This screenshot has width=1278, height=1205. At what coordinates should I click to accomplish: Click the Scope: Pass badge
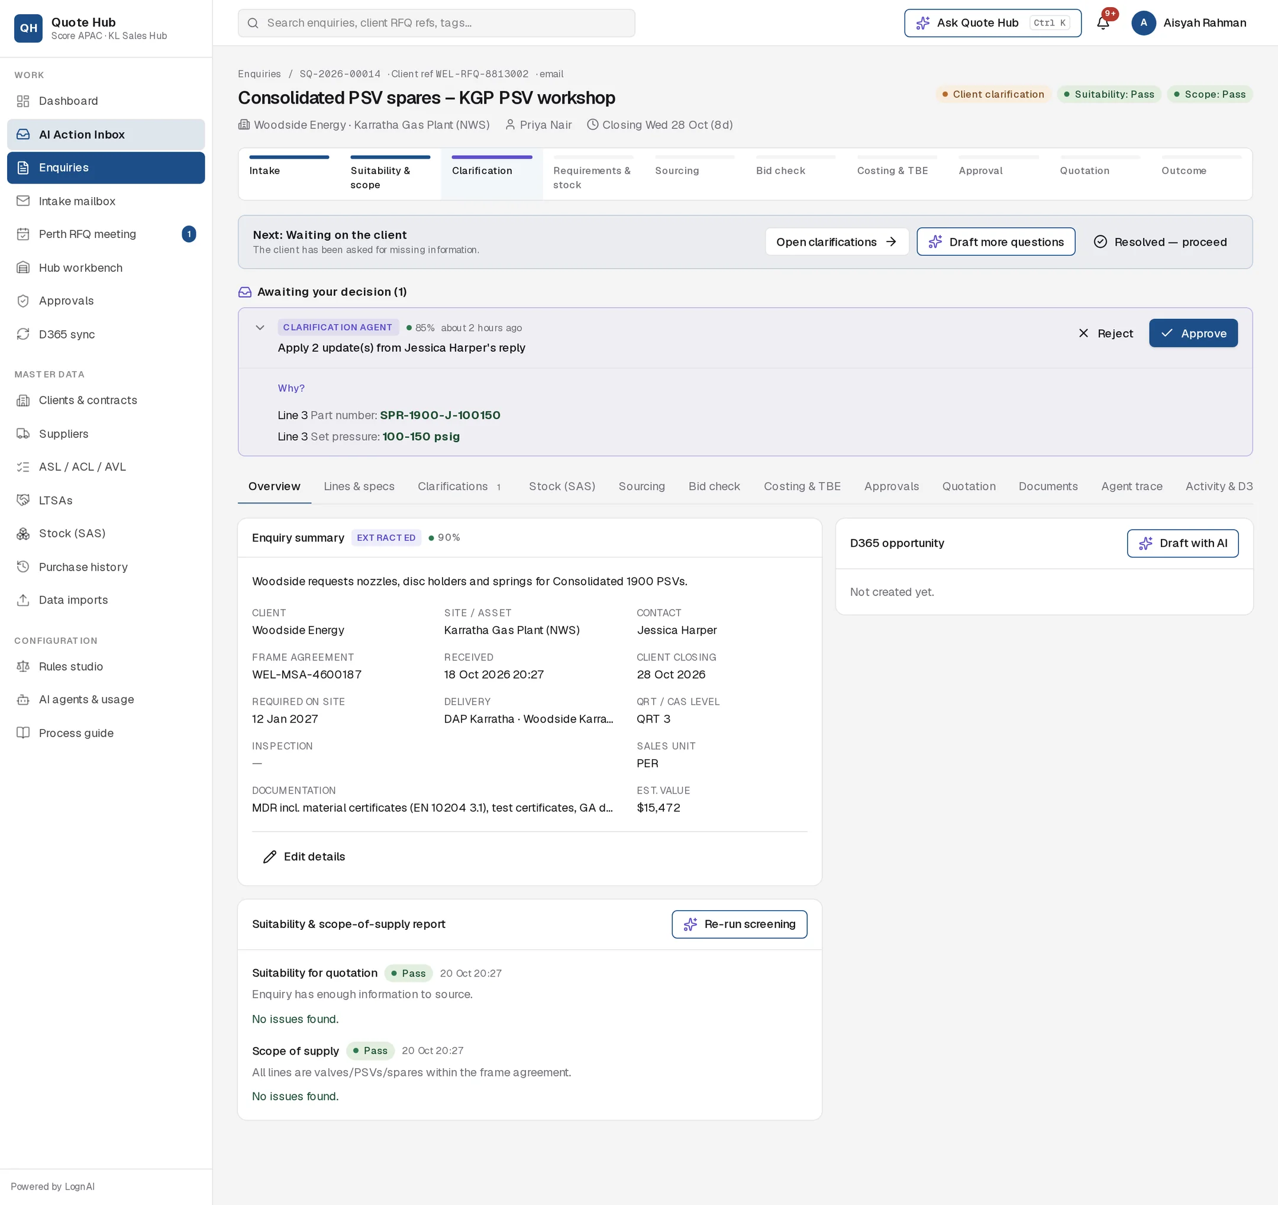pyautogui.click(x=1210, y=95)
